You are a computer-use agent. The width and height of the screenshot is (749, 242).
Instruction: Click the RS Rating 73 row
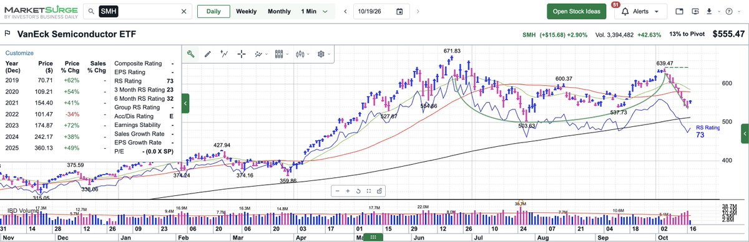pyautogui.click(x=144, y=80)
